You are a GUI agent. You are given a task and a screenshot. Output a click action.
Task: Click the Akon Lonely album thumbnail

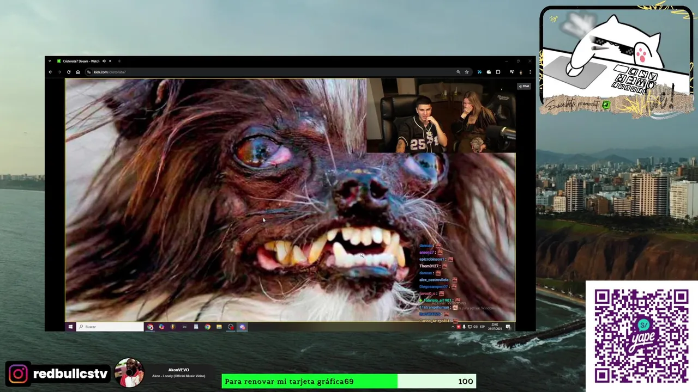click(x=129, y=372)
